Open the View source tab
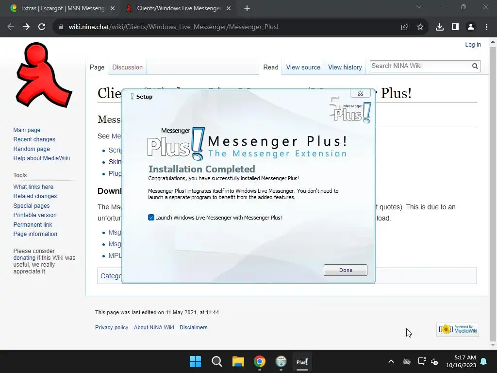497x373 pixels. (303, 67)
